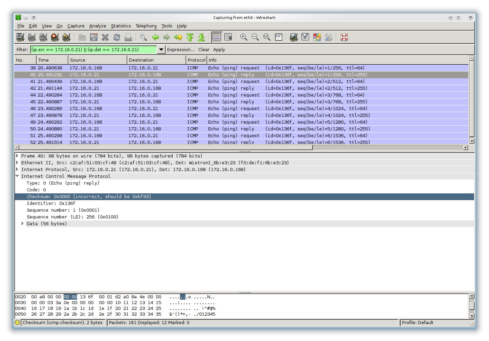489x341 pixels.
Task: Expand the Frame 40 tree row
Action: tap(17, 156)
